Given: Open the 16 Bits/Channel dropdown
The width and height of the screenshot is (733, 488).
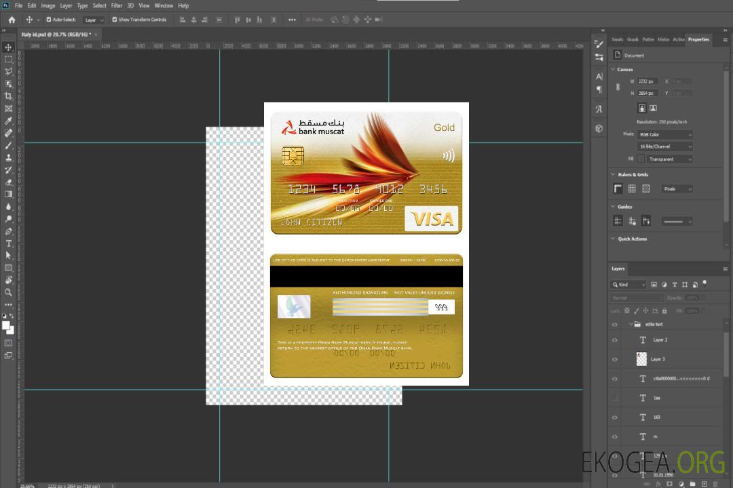Looking at the screenshot, I should [664, 146].
